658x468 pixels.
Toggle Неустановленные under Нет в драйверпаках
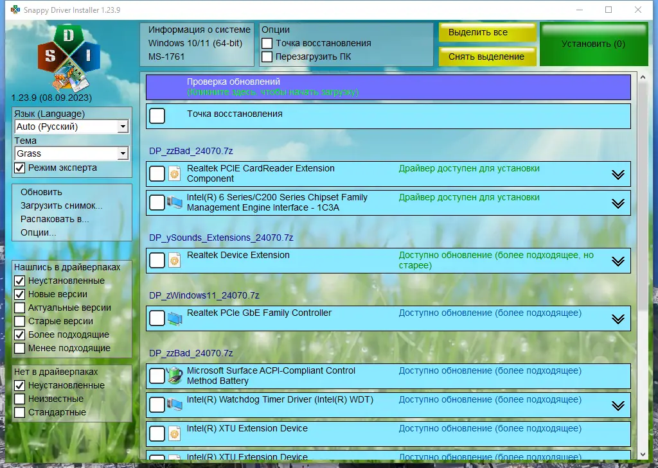20,385
